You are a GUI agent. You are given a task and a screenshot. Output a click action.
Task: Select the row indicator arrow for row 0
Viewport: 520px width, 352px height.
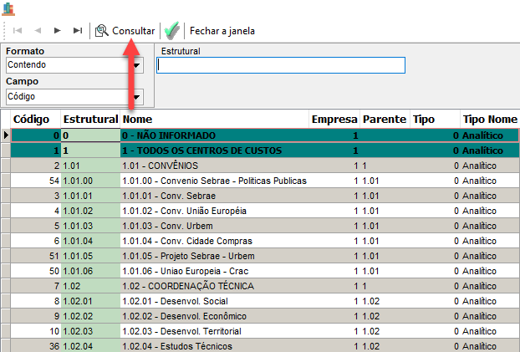pyautogui.click(x=6, y=135)
